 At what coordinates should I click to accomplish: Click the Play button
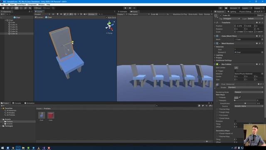(x=126, y=8)
